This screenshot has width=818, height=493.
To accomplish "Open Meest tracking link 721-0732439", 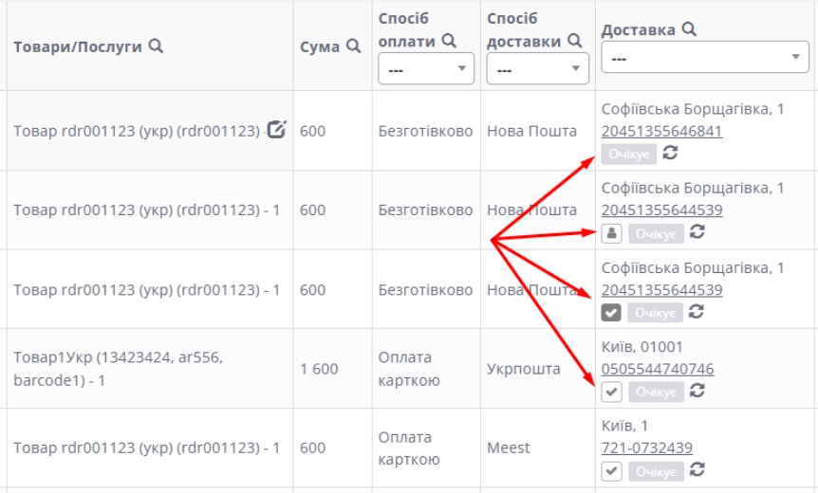I will [646, 447].
